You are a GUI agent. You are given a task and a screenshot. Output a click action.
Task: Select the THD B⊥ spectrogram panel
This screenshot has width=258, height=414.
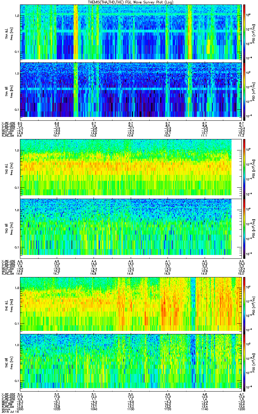point(126,168)
